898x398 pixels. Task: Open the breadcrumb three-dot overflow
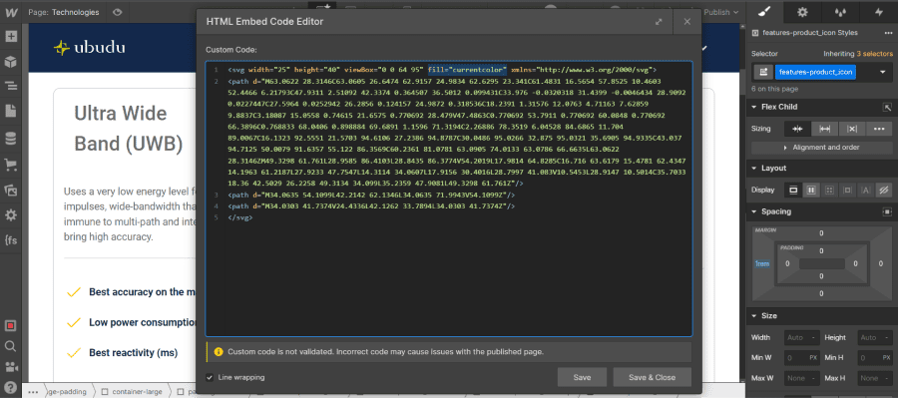pos(33,392)
